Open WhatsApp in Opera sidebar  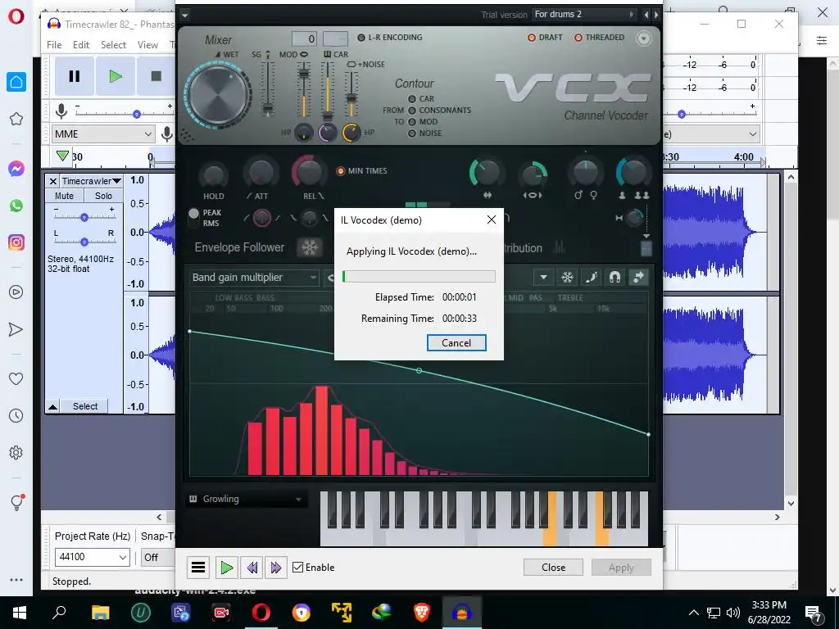16,206
